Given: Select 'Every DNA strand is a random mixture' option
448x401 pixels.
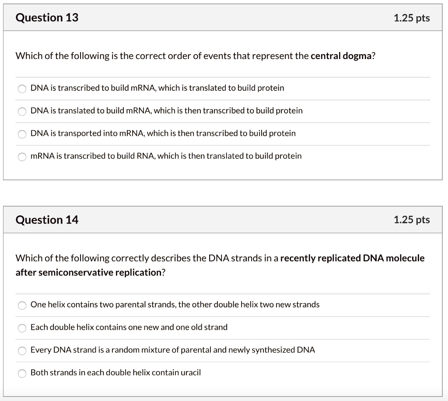Looking at the screenshot, I should click(22, 350).
